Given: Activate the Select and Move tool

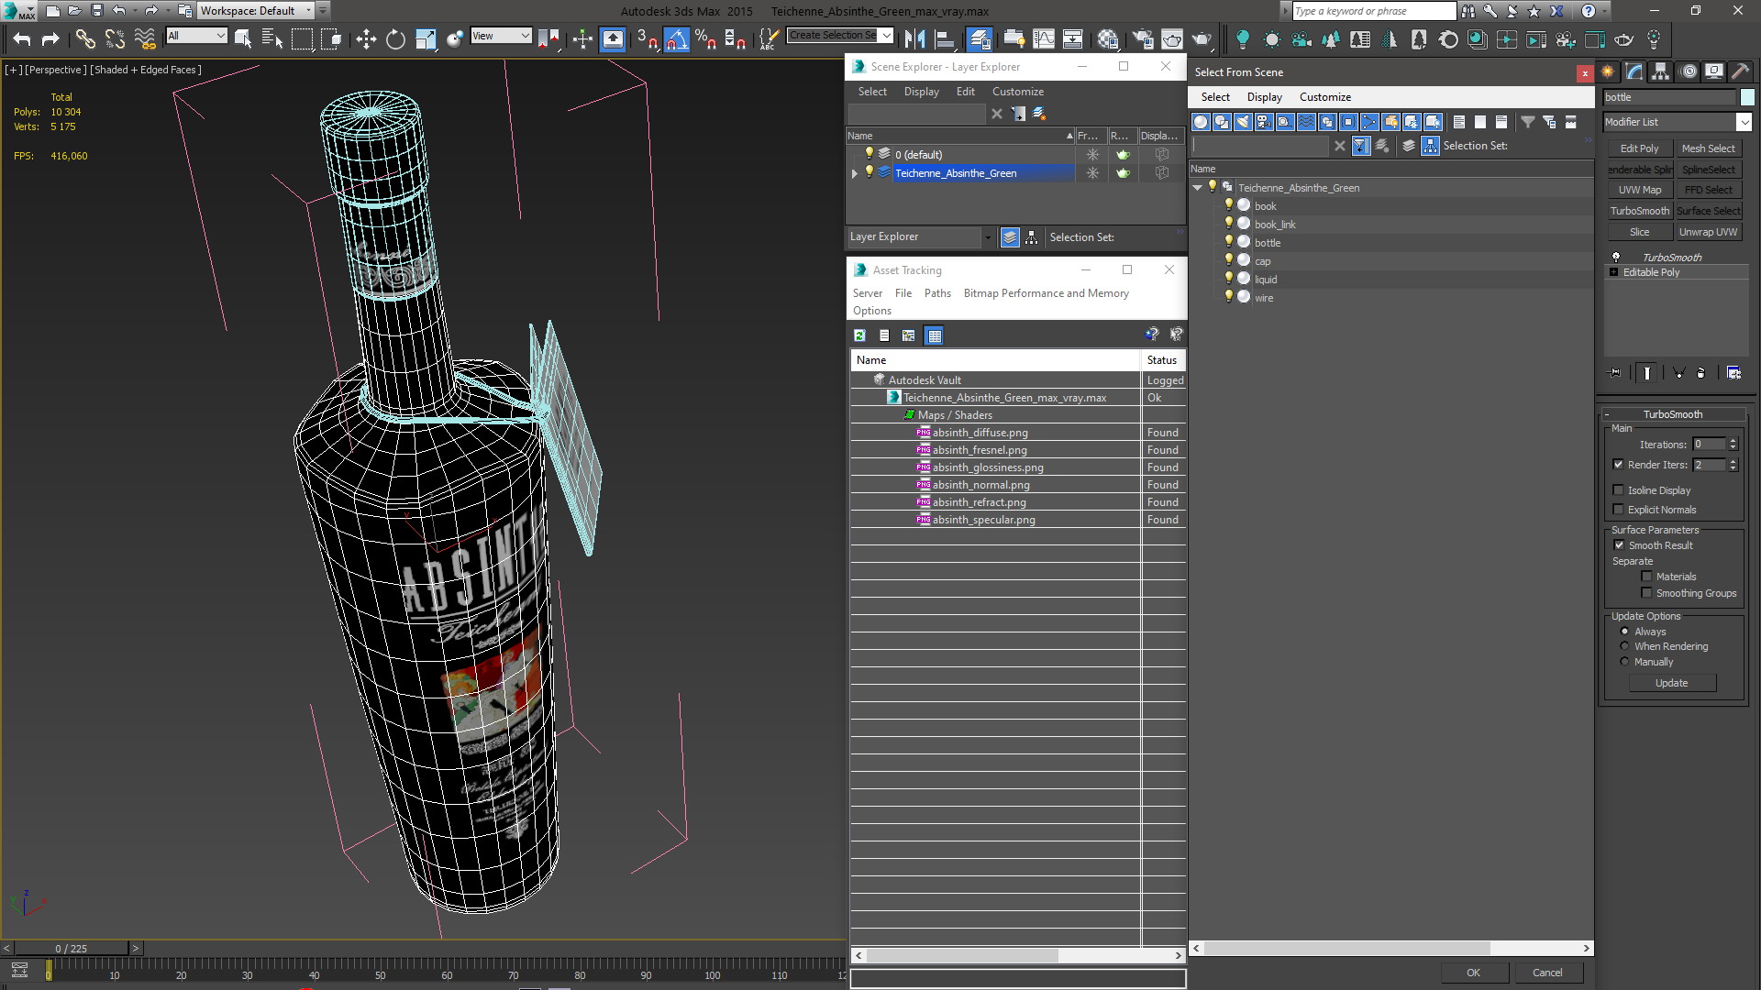Looking at the screenshot, I should point(366,38).
